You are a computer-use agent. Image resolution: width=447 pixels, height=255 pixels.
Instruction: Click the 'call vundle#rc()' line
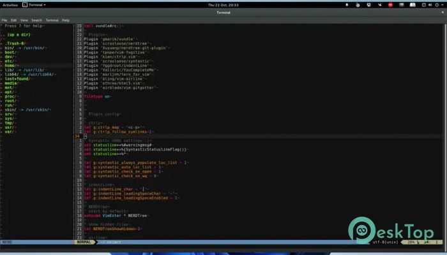point(103,26)
